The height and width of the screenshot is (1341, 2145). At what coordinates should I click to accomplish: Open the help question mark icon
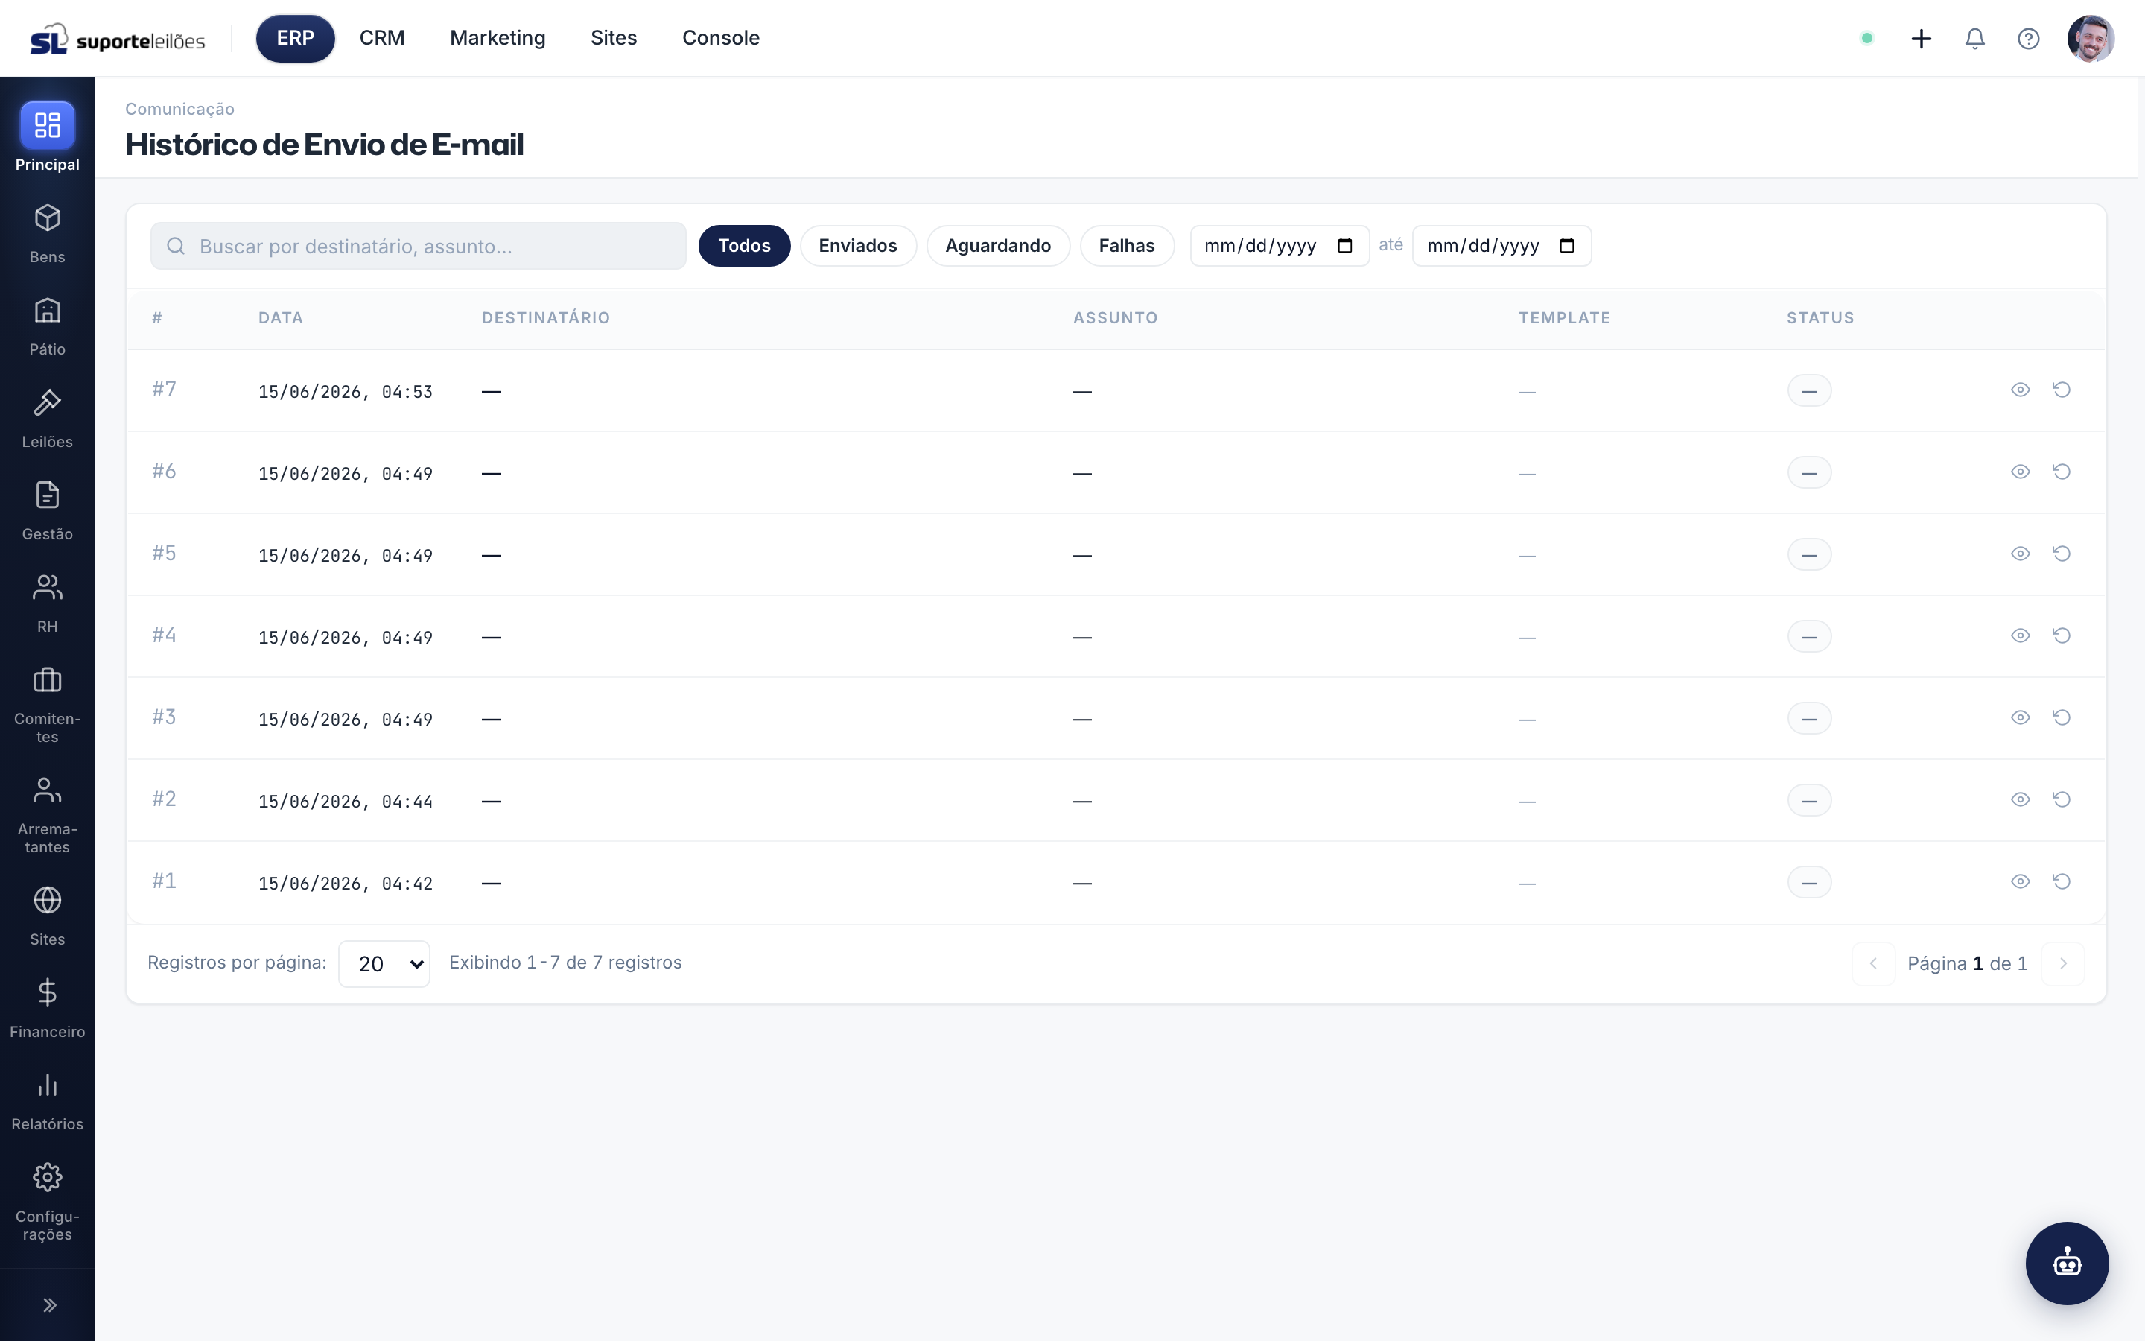[2028, 38]
